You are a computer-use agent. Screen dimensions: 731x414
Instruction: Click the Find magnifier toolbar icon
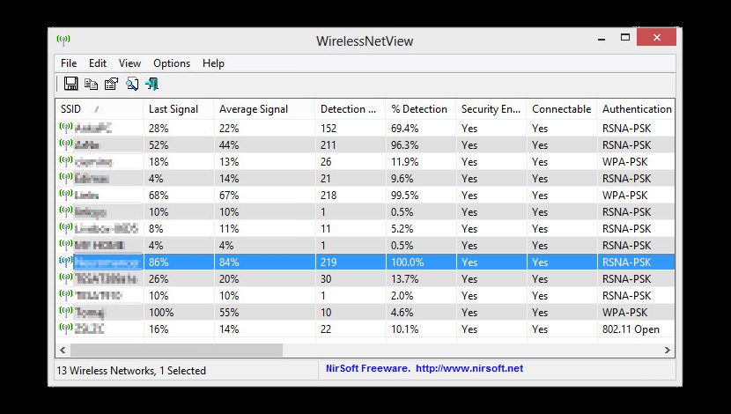coord(132,84)
